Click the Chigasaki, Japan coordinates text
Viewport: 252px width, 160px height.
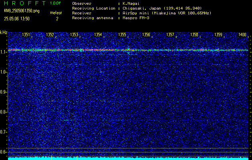[x=162, y=8]
